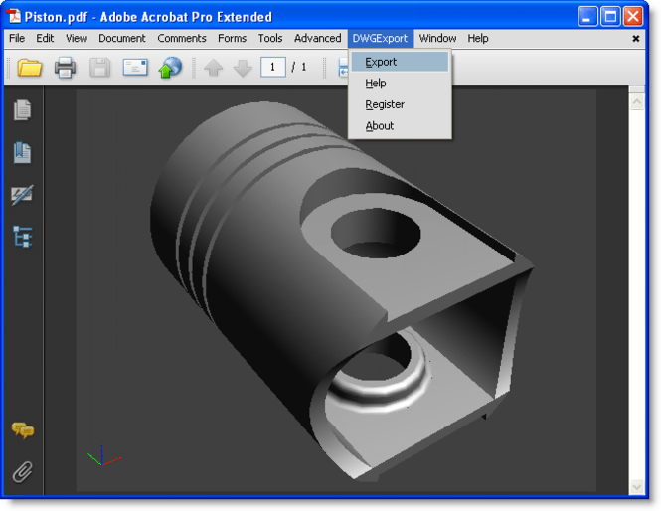
Task: Click the Print icon in toolbar
Action: (x=65, y=68)
